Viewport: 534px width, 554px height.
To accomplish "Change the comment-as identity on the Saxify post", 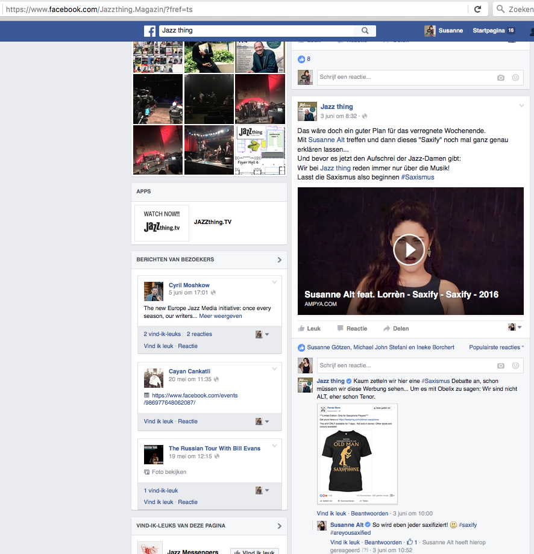I will pos(515,327).
